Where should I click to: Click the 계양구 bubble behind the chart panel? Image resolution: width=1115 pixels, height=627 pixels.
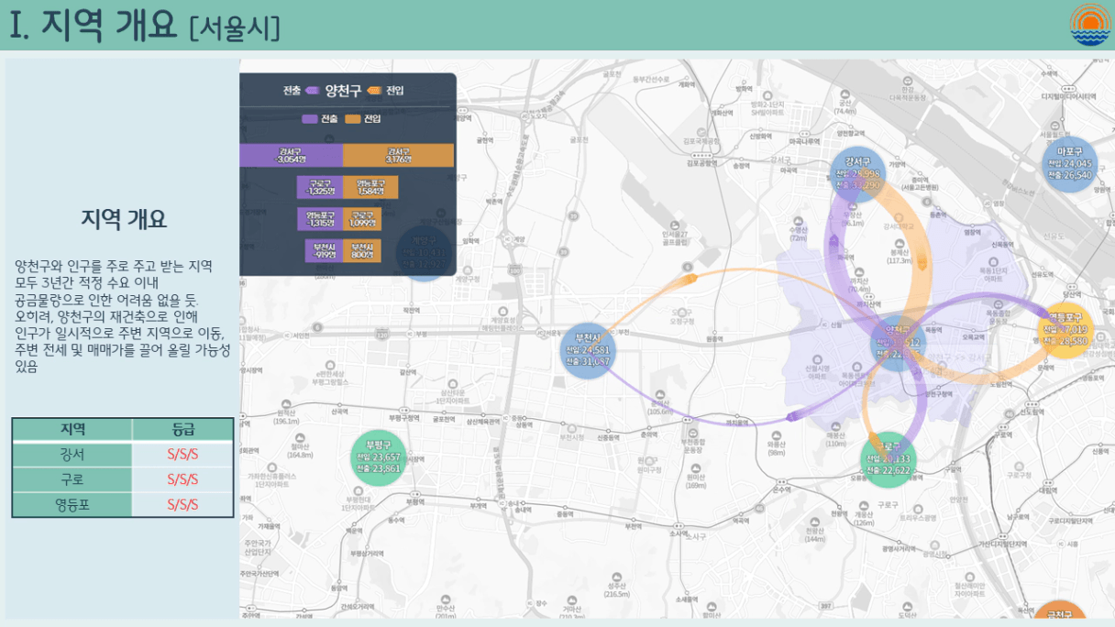[423, 254]
